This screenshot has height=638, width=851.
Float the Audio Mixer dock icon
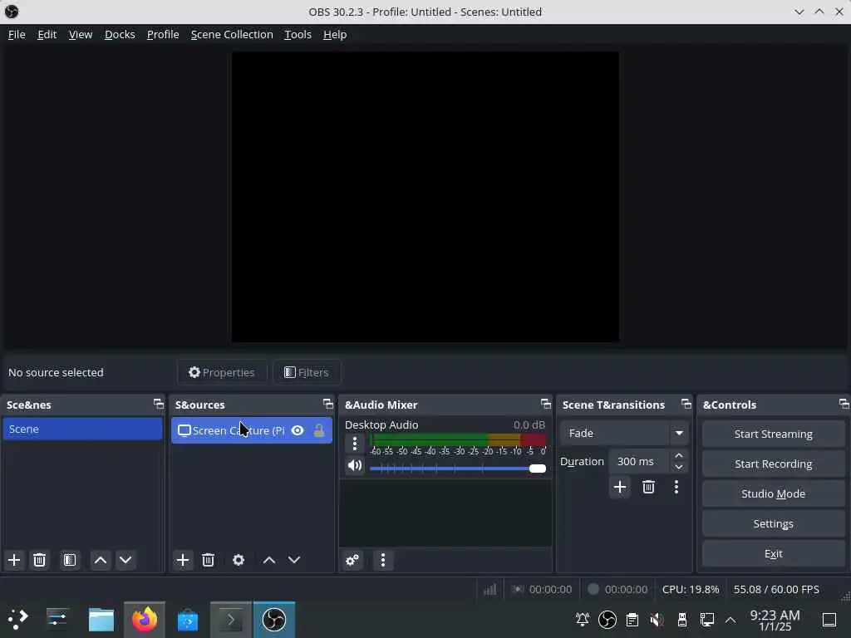point(545,404)
